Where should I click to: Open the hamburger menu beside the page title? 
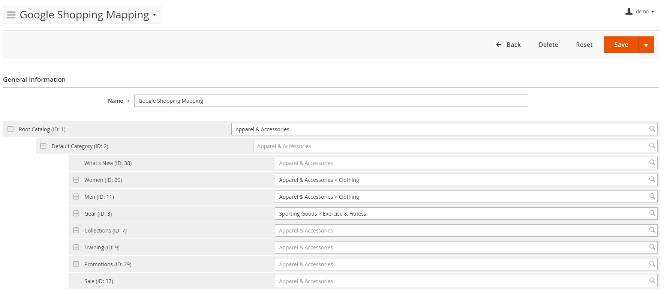(x=11, y=15)
